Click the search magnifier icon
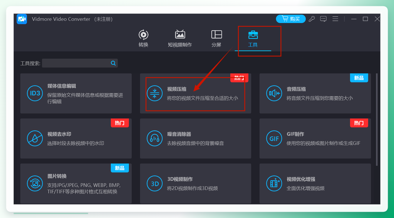 click(x=113, y=63)
